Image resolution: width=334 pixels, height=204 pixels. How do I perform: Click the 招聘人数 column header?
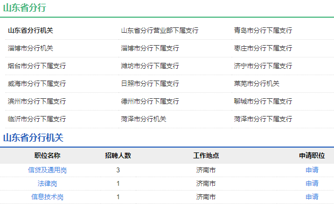(x=118, y=156)
